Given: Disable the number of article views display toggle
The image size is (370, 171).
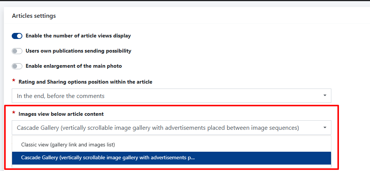Looking at the screenshot, I should 17,36.
